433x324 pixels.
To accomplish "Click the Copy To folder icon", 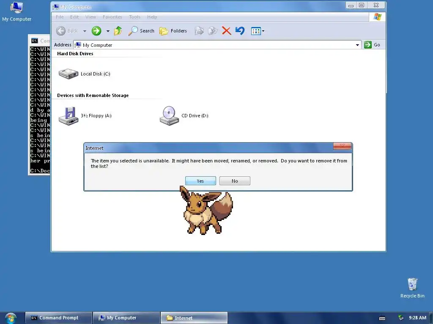I will click(213, 31).
